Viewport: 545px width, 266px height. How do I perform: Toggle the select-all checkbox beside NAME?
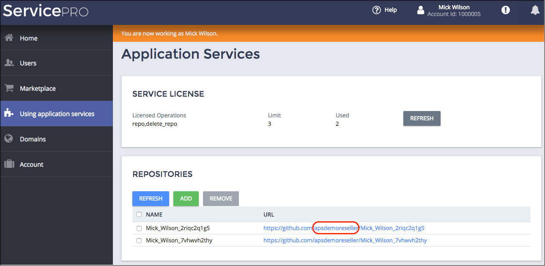pos(139,214)
